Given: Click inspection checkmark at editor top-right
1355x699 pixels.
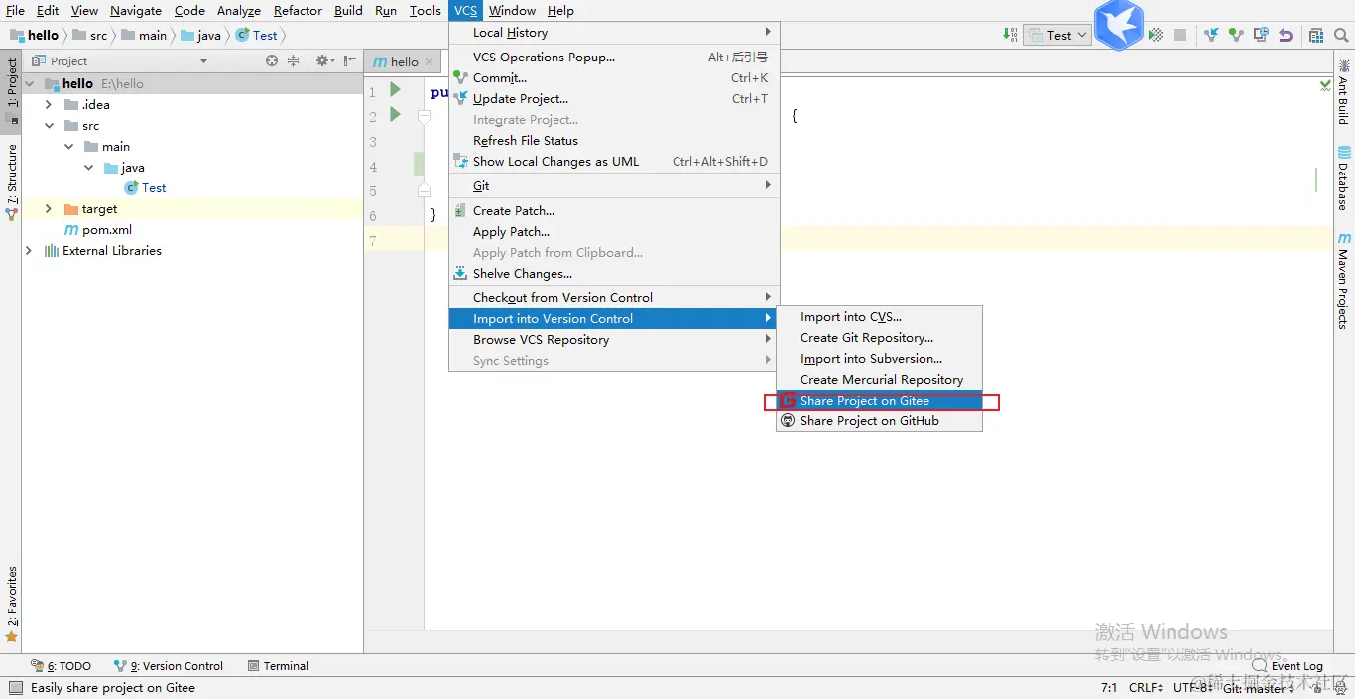Looking at the screenshot, I should 1325,85.
